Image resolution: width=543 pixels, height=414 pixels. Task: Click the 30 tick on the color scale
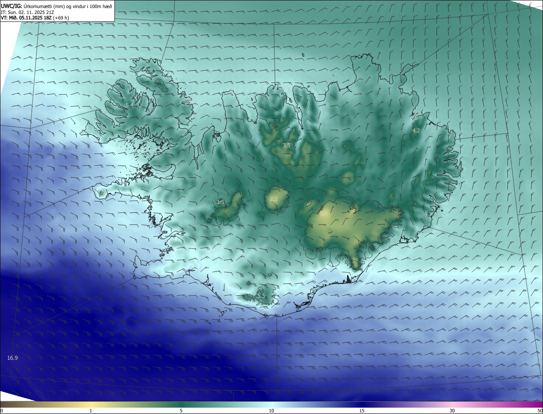pos(452,411)
